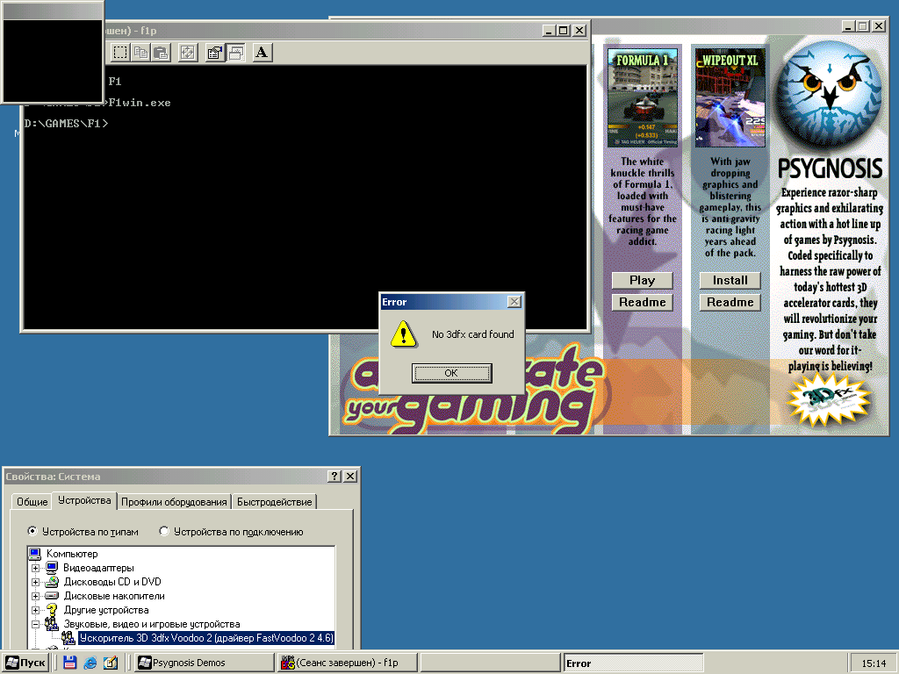
Task: Open the Быстродействие tab
Action: (276, 502)
